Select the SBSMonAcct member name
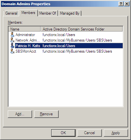Image resolution: width=131 pixels, height=140 pixels. (26, 51)
